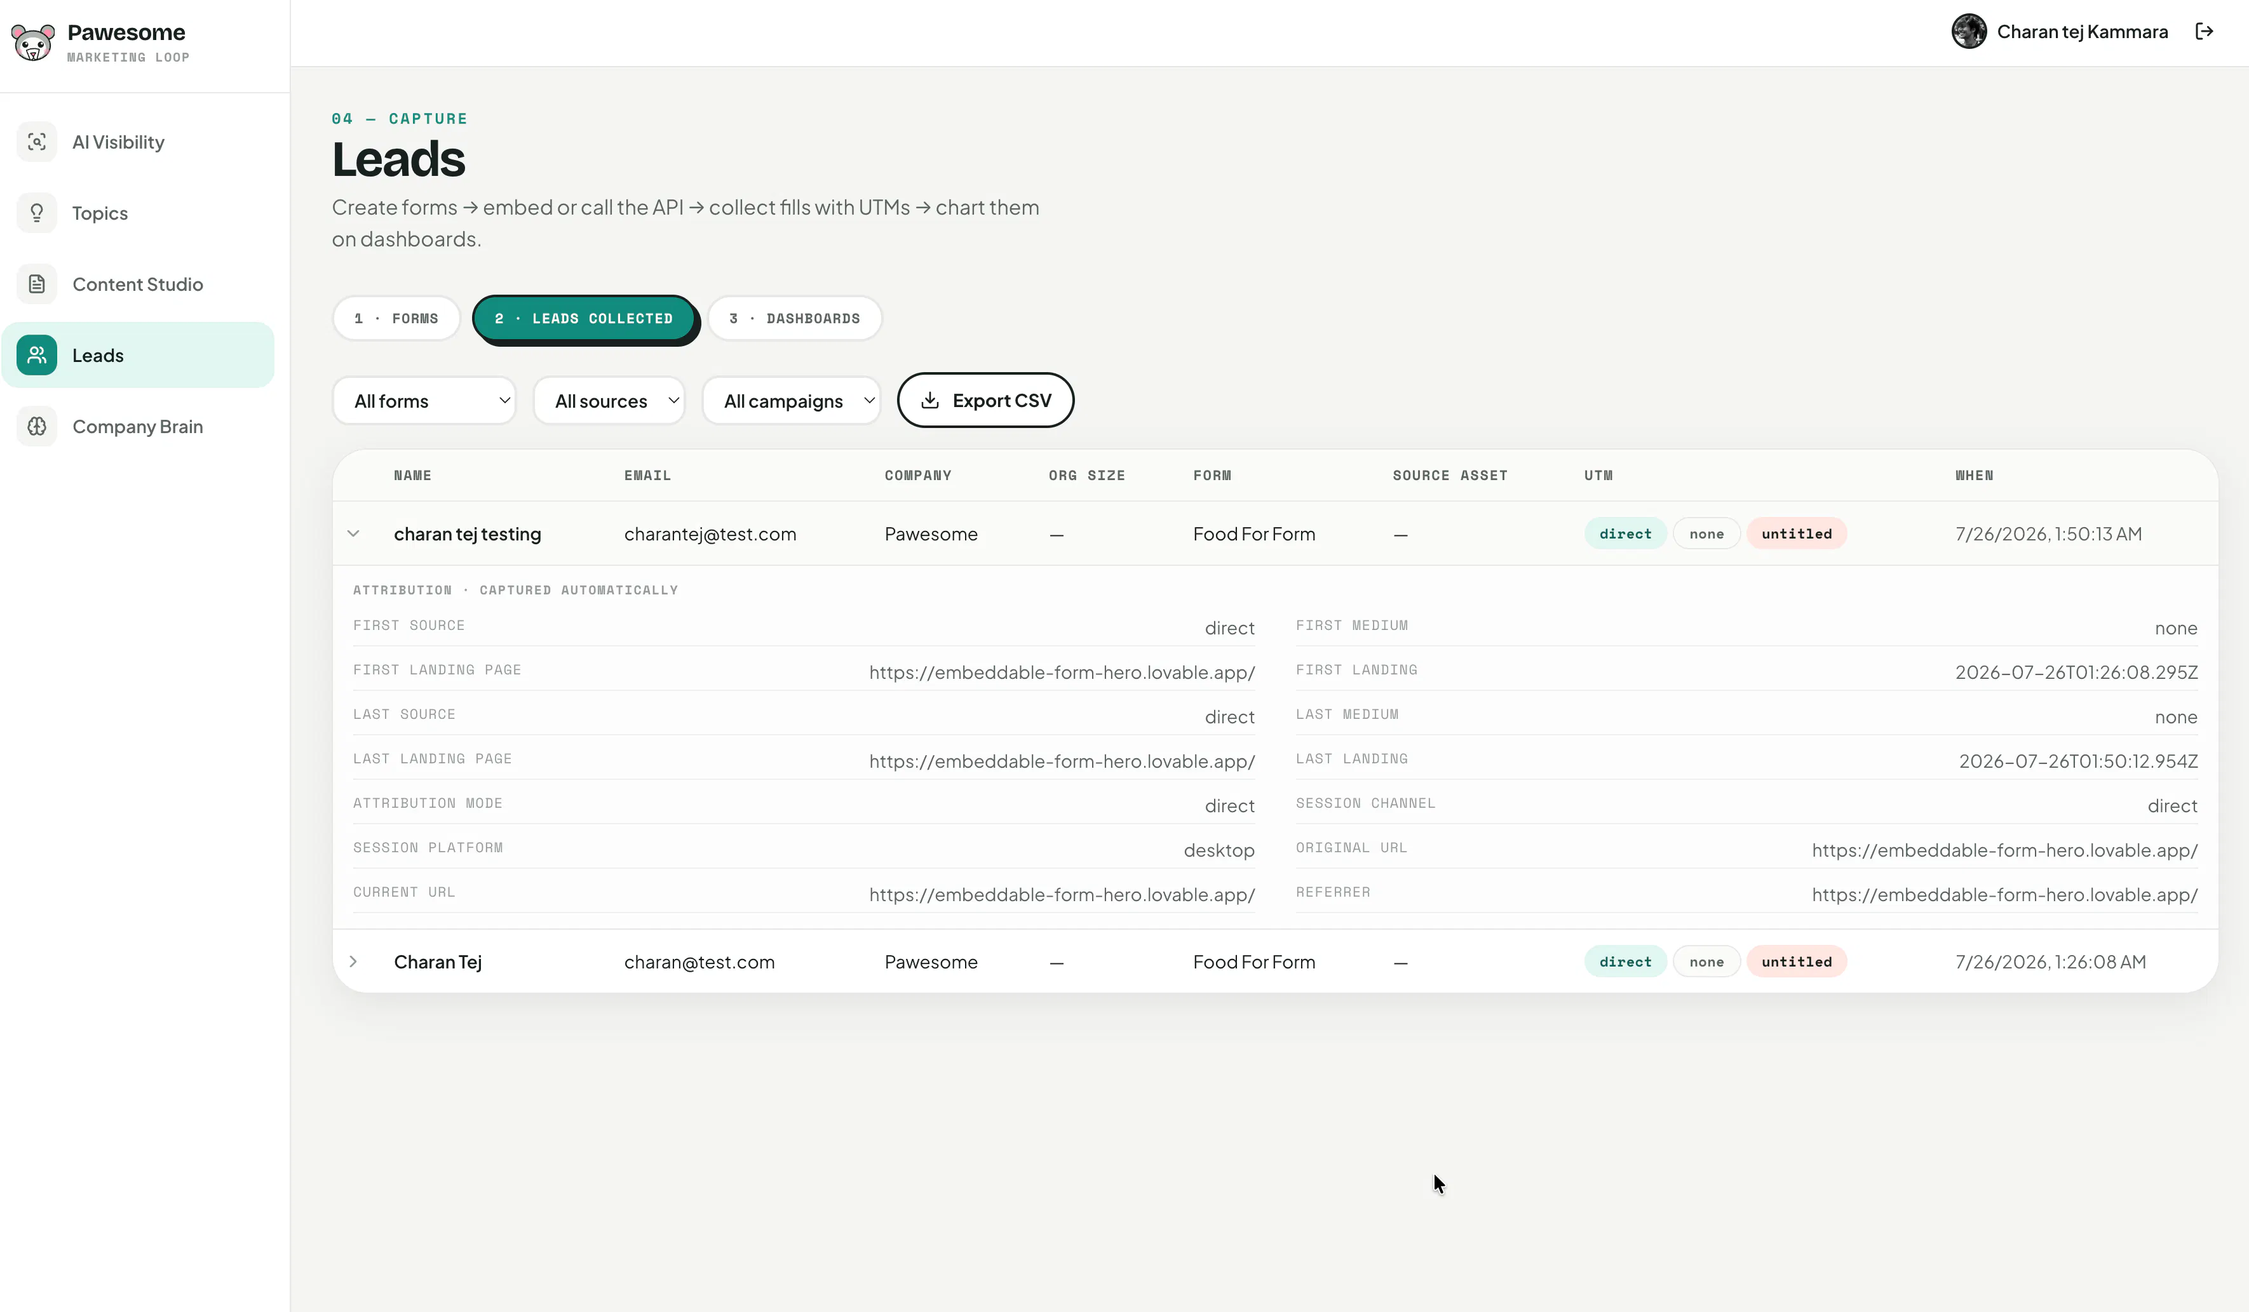Click the name Charan Tej

click(x=437, y=962)
